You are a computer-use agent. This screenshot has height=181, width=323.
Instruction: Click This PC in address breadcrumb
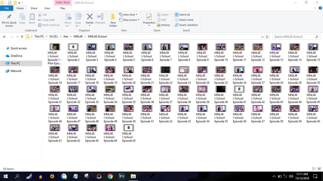click(x=39, y=36)
